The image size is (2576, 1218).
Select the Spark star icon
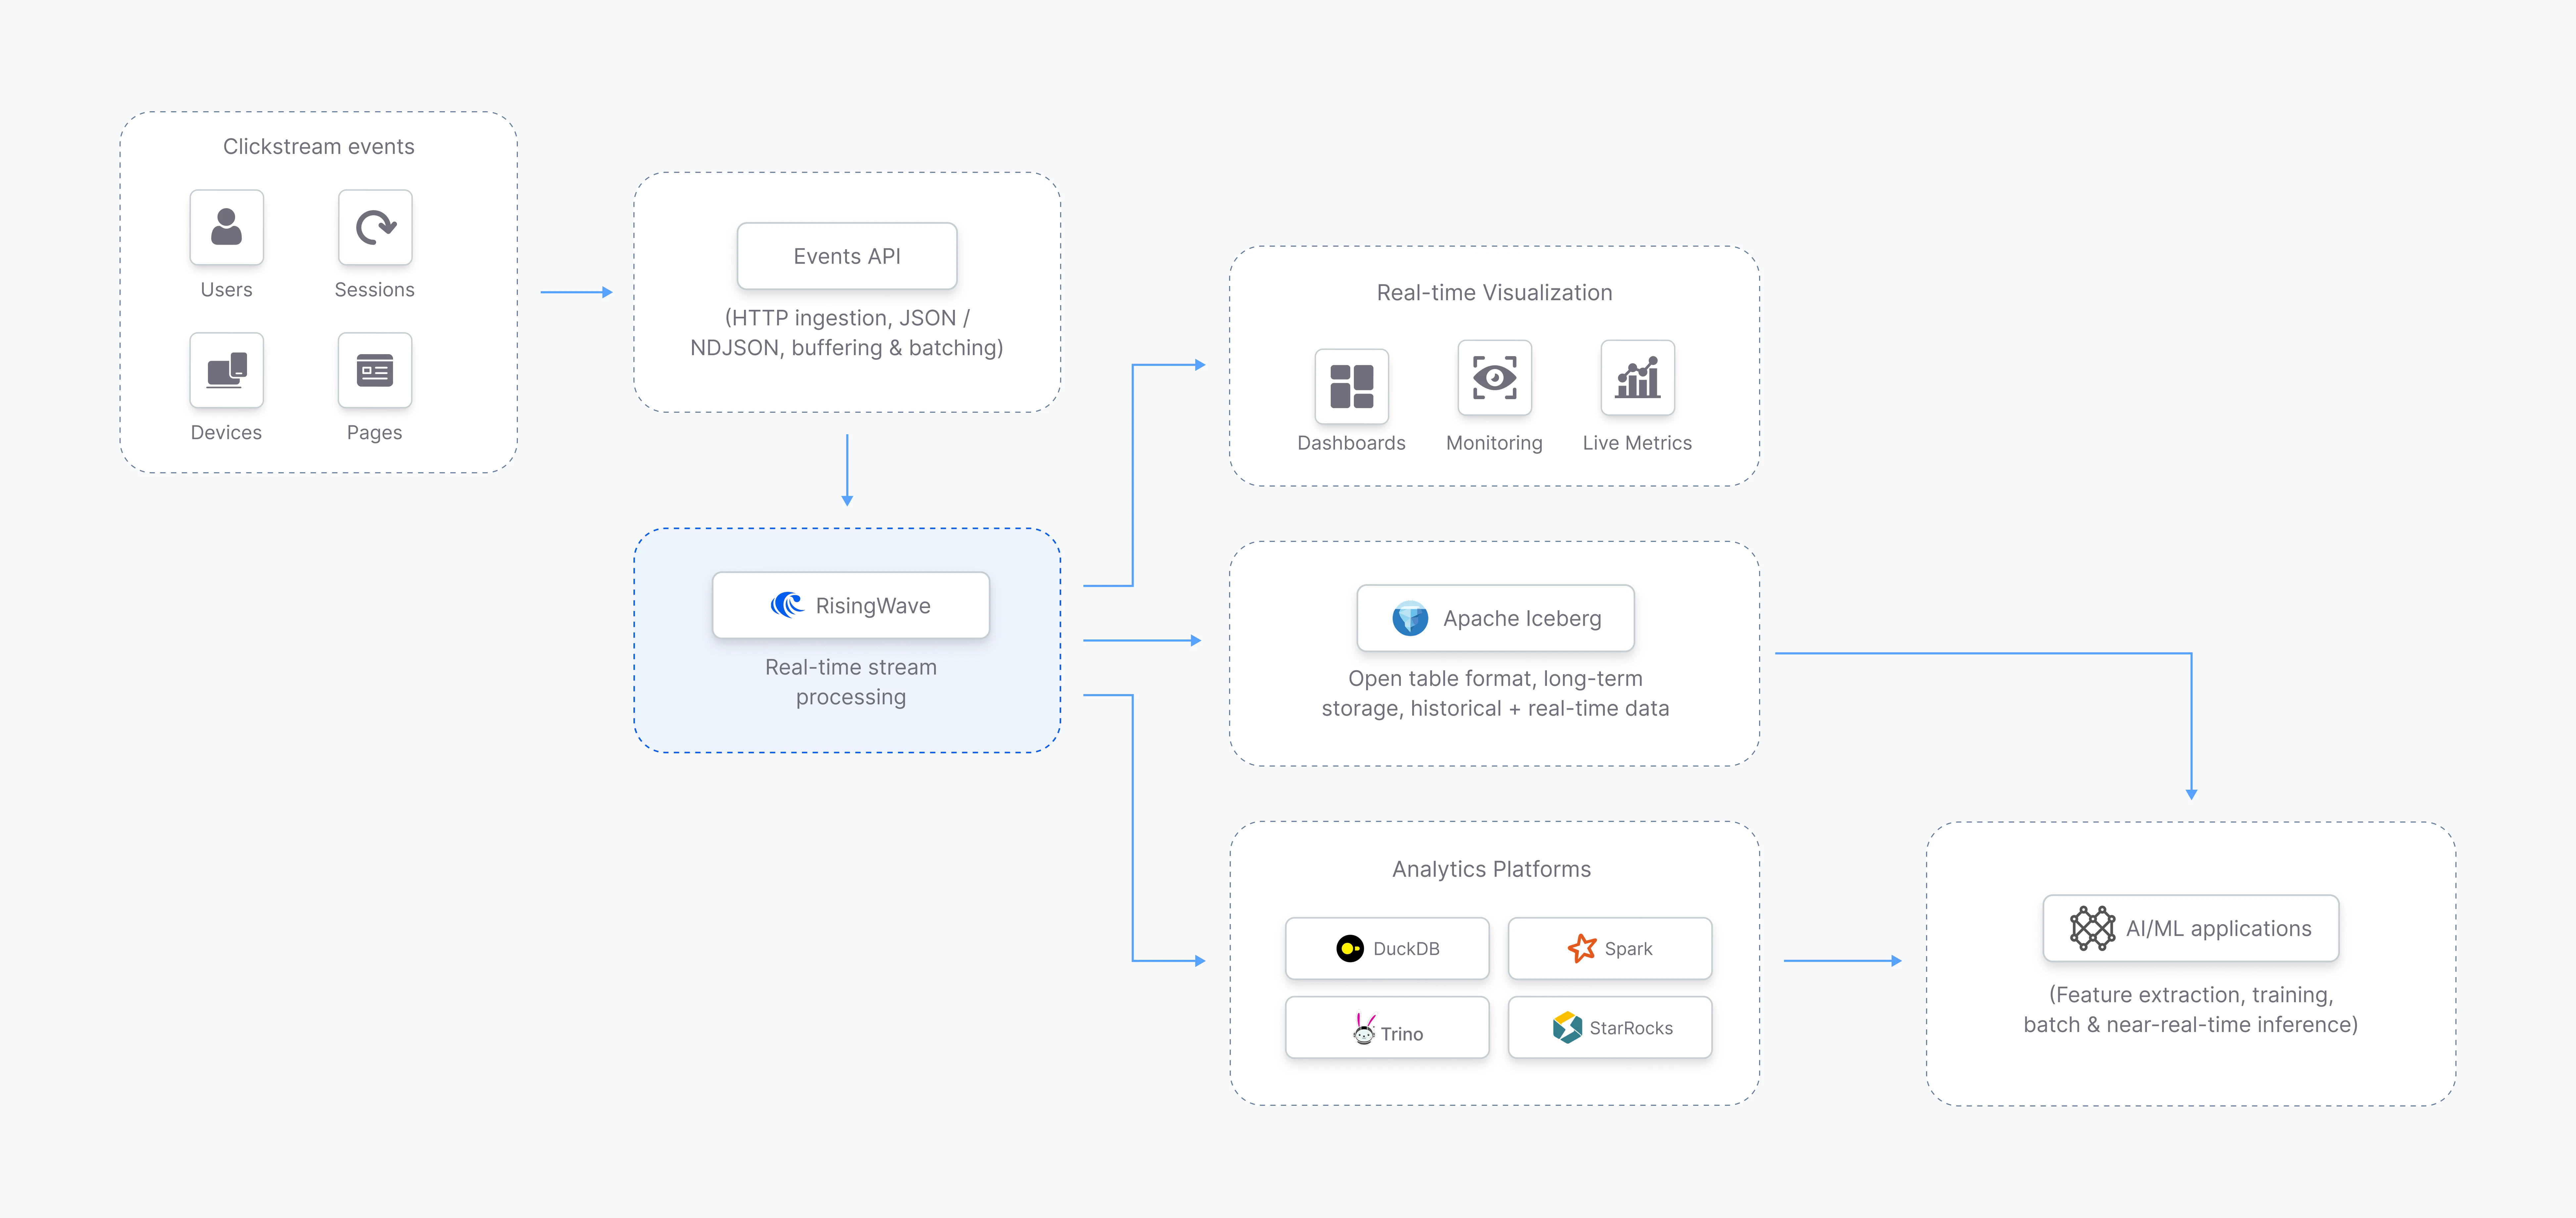tap(1583, 948)
